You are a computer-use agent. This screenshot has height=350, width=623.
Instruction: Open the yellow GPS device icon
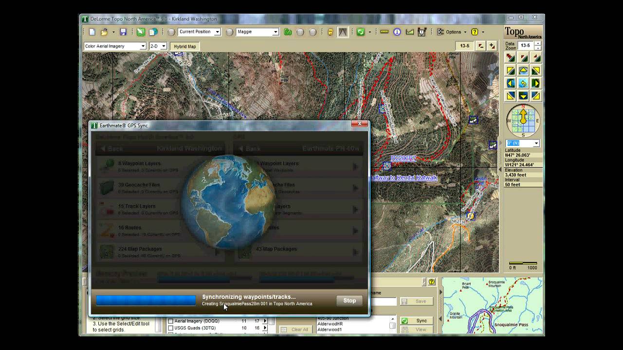[330, 32]
